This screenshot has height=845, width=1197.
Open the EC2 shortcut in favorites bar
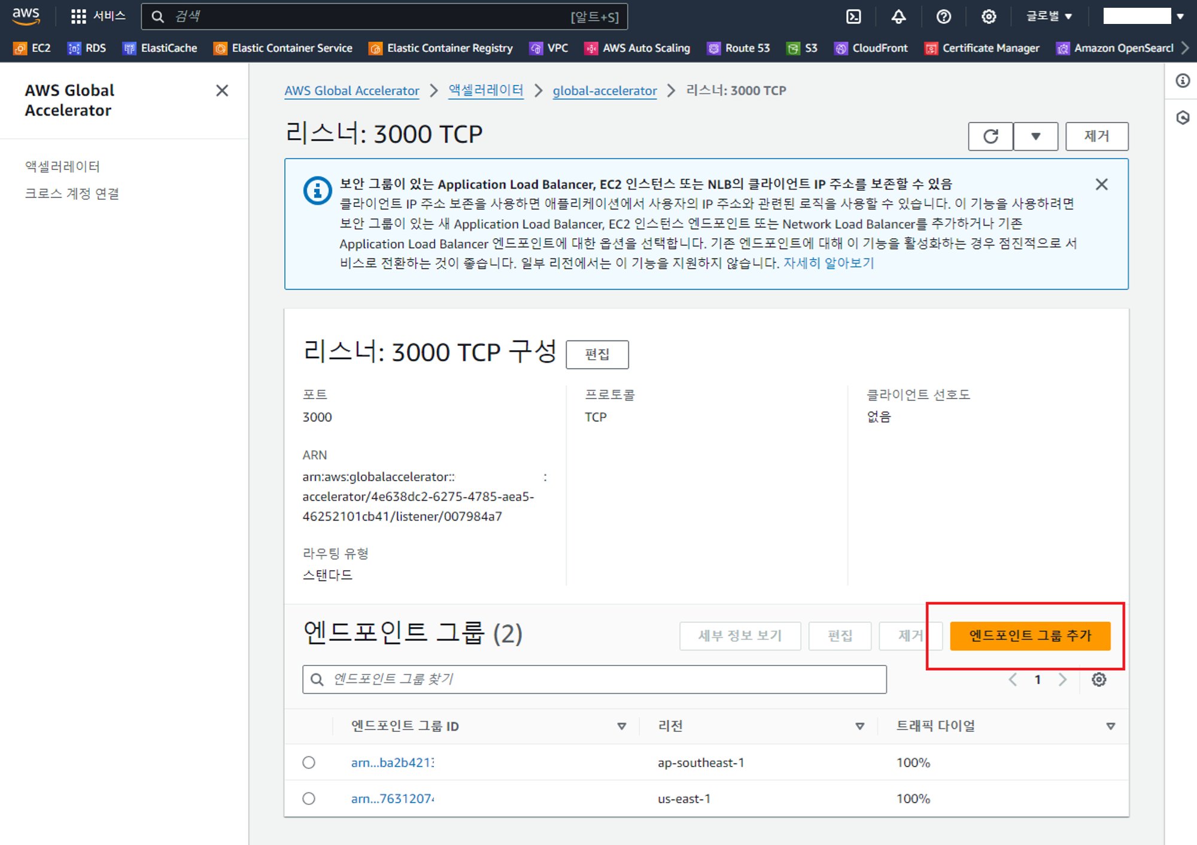tap(33, 48)
